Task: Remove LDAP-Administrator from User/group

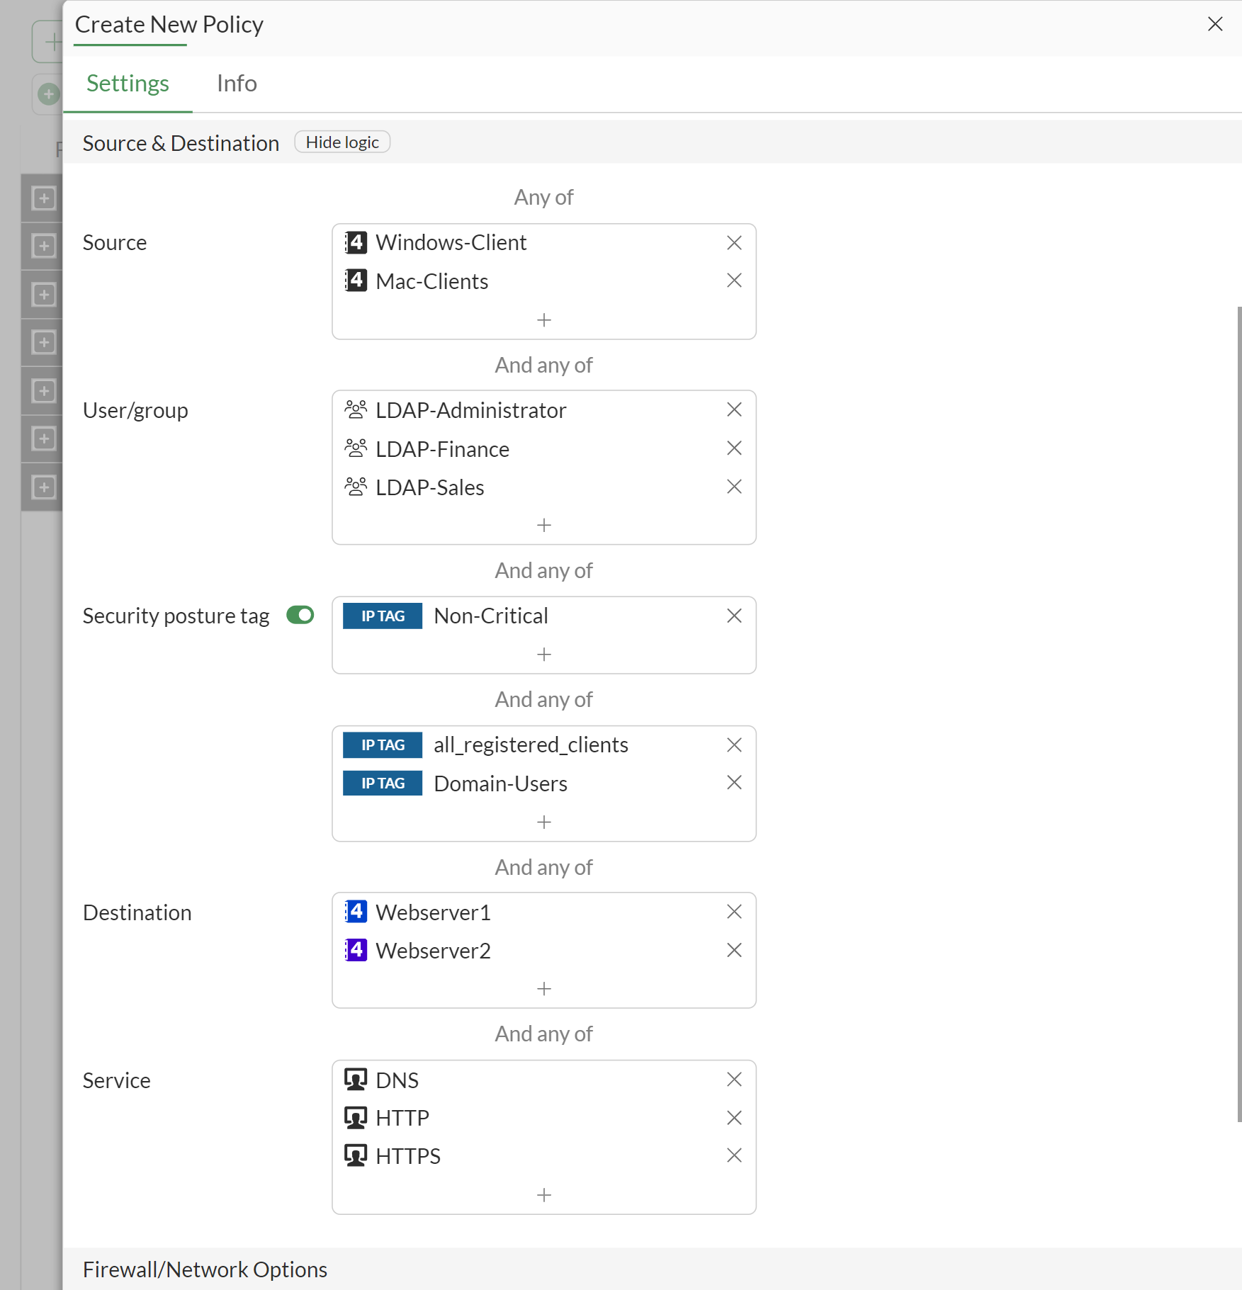Action: click(x=734, y=410)
